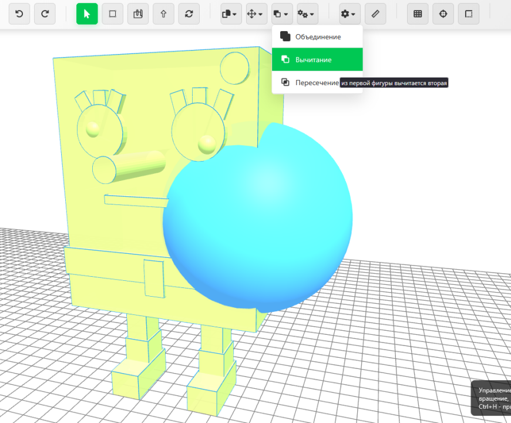Viewport: 511px width, 423px height.
Task: Click the crosshair centering icon
Action: point(443,14)
